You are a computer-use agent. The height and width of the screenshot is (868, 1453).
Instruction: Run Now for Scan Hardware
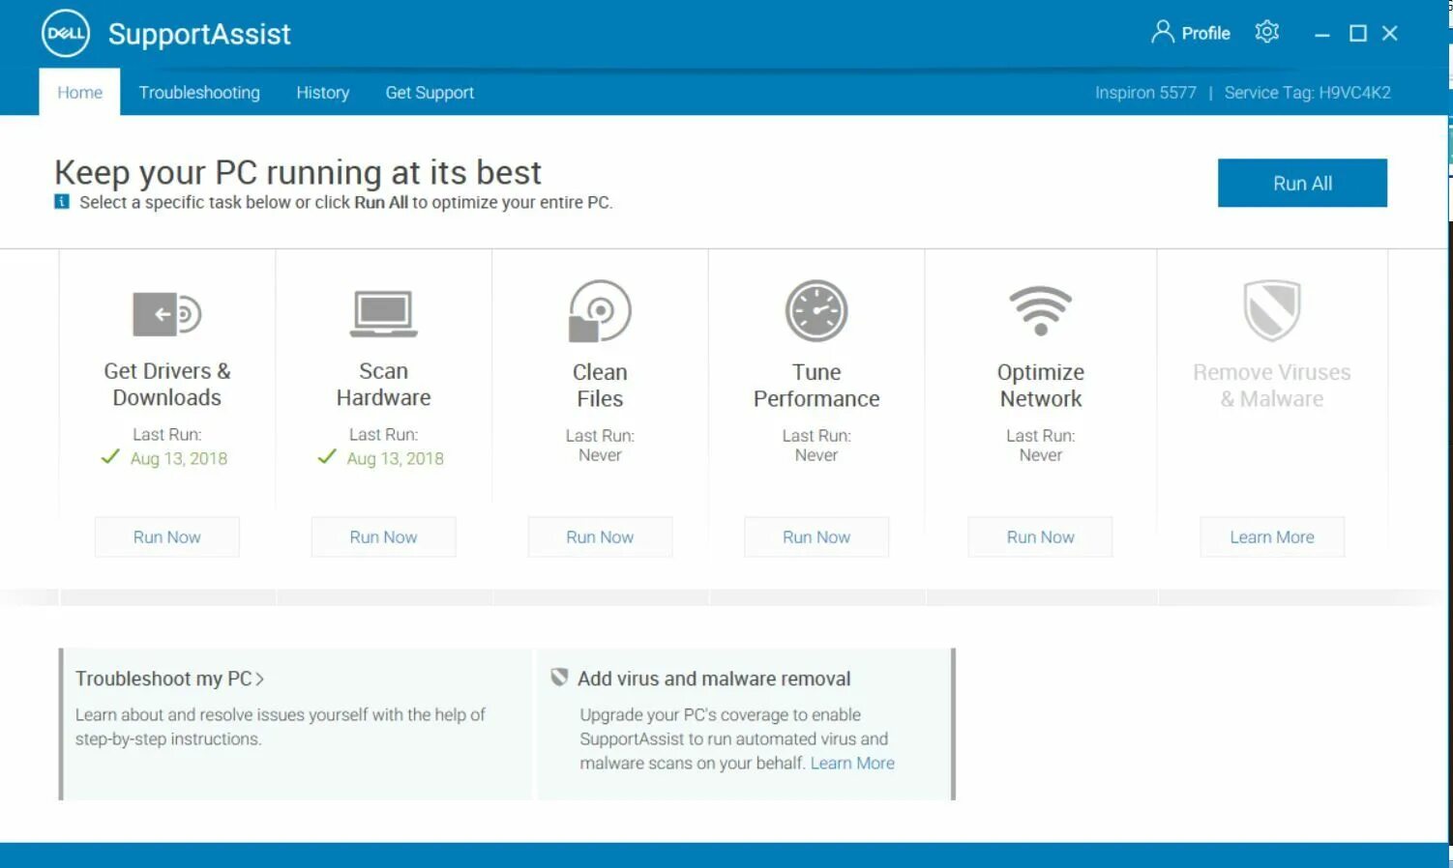coord(383,536)
